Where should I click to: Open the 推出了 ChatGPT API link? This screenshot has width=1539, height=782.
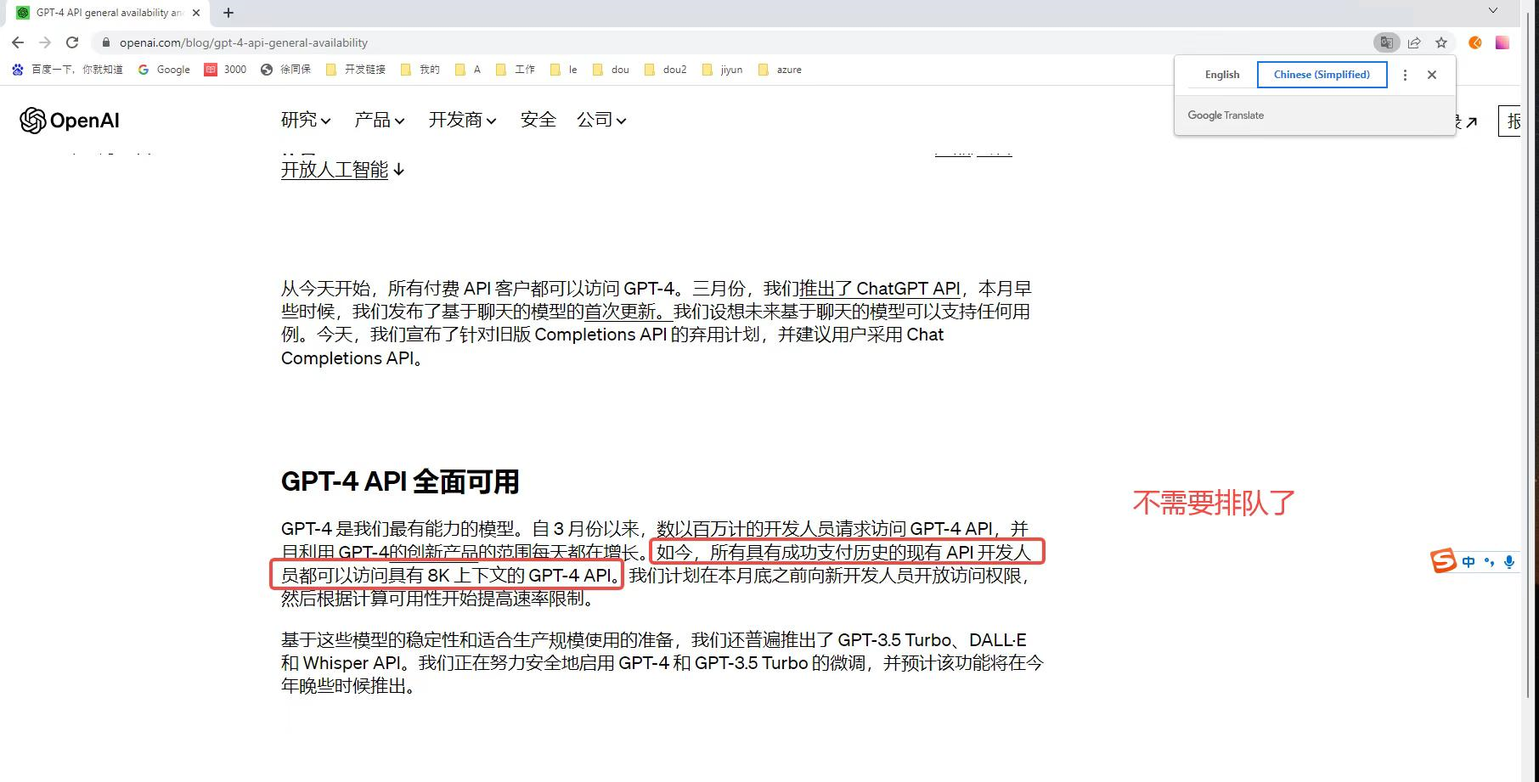pos(879,289)
